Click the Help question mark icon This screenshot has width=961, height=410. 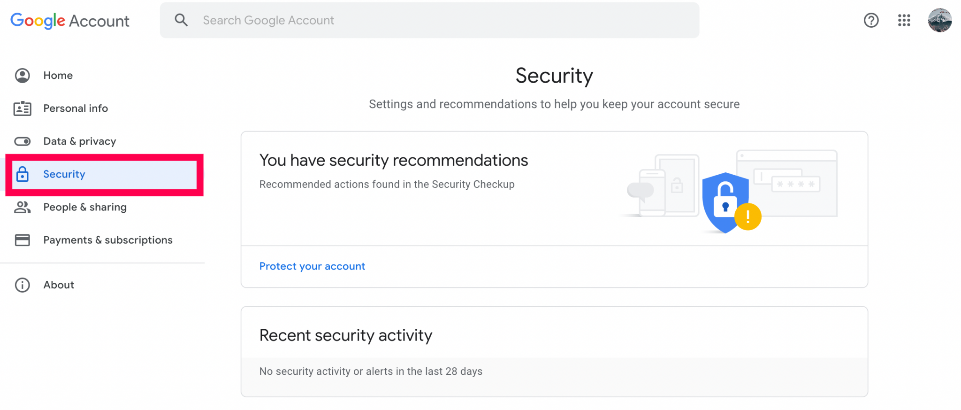tap(871, 20)
